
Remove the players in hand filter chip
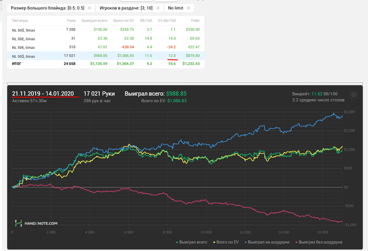coord(158,8)
